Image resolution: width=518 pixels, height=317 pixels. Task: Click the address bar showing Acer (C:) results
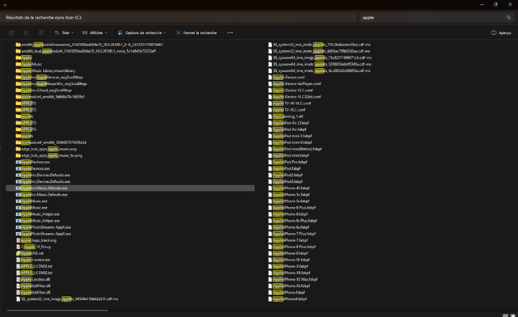point(178,18)
